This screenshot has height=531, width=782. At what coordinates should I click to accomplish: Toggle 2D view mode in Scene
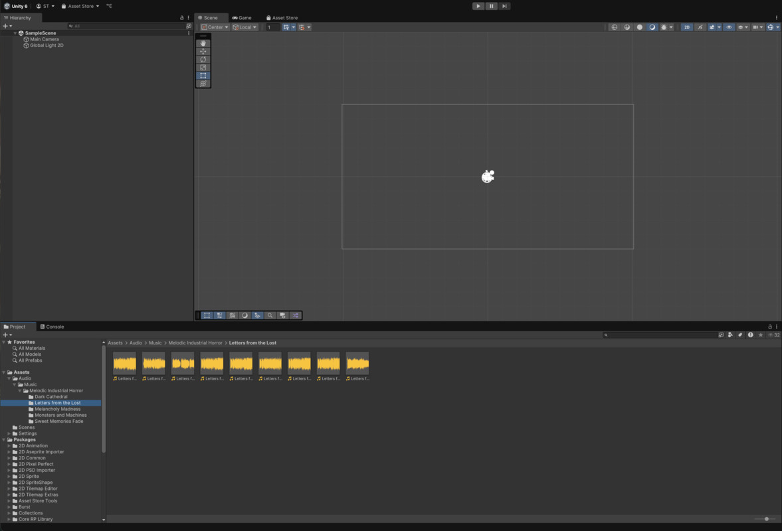tap(687, 27)
